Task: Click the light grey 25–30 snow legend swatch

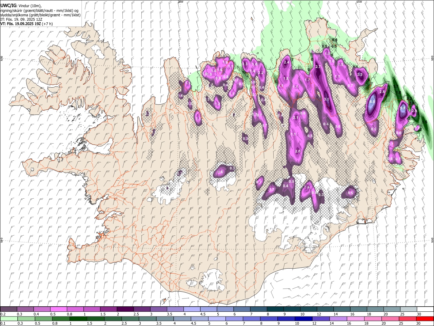Action: (x=409, y=309)
